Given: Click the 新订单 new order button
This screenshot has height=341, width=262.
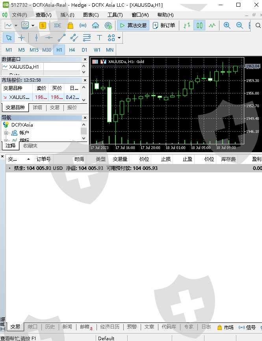Looking at the screenshot, I should [x=164, y=25].
